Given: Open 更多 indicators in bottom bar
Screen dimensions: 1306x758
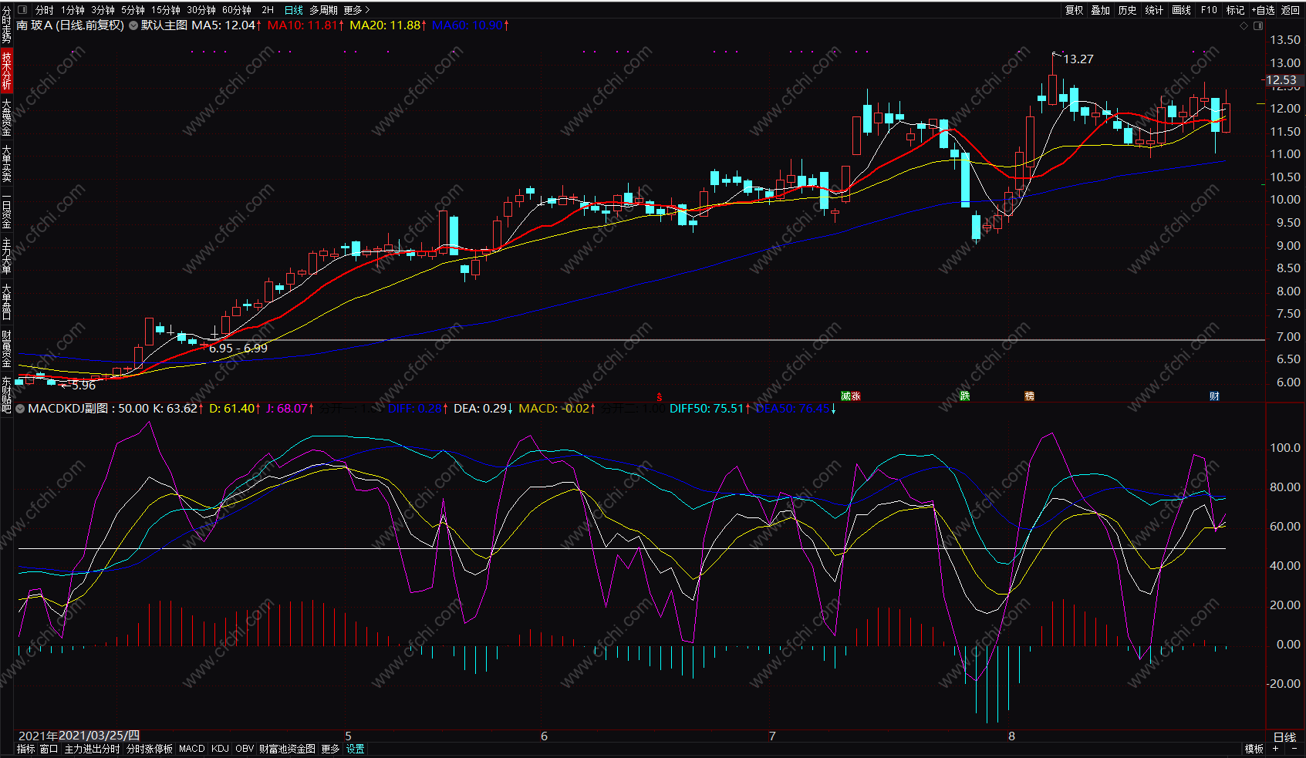Looking at the screenshot, I should 330,749.
